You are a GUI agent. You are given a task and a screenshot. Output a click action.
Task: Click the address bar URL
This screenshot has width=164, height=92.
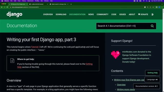coord(25,7)
